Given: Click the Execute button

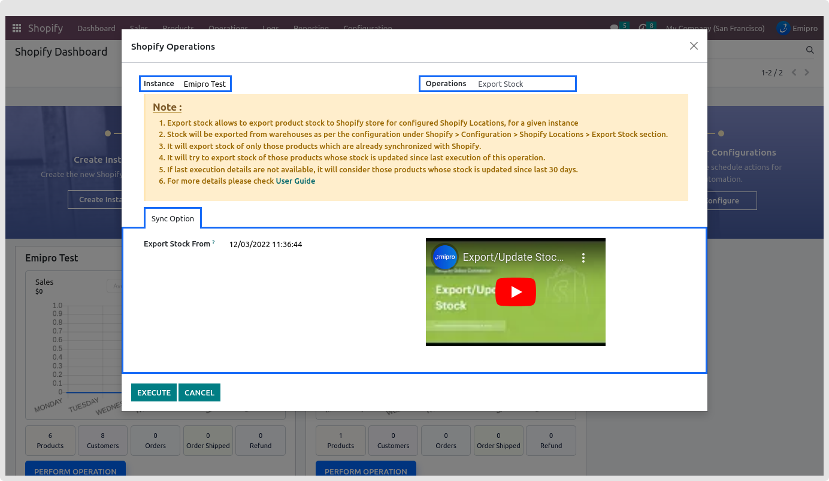Looking at the screenshot, I should [154, 392].
